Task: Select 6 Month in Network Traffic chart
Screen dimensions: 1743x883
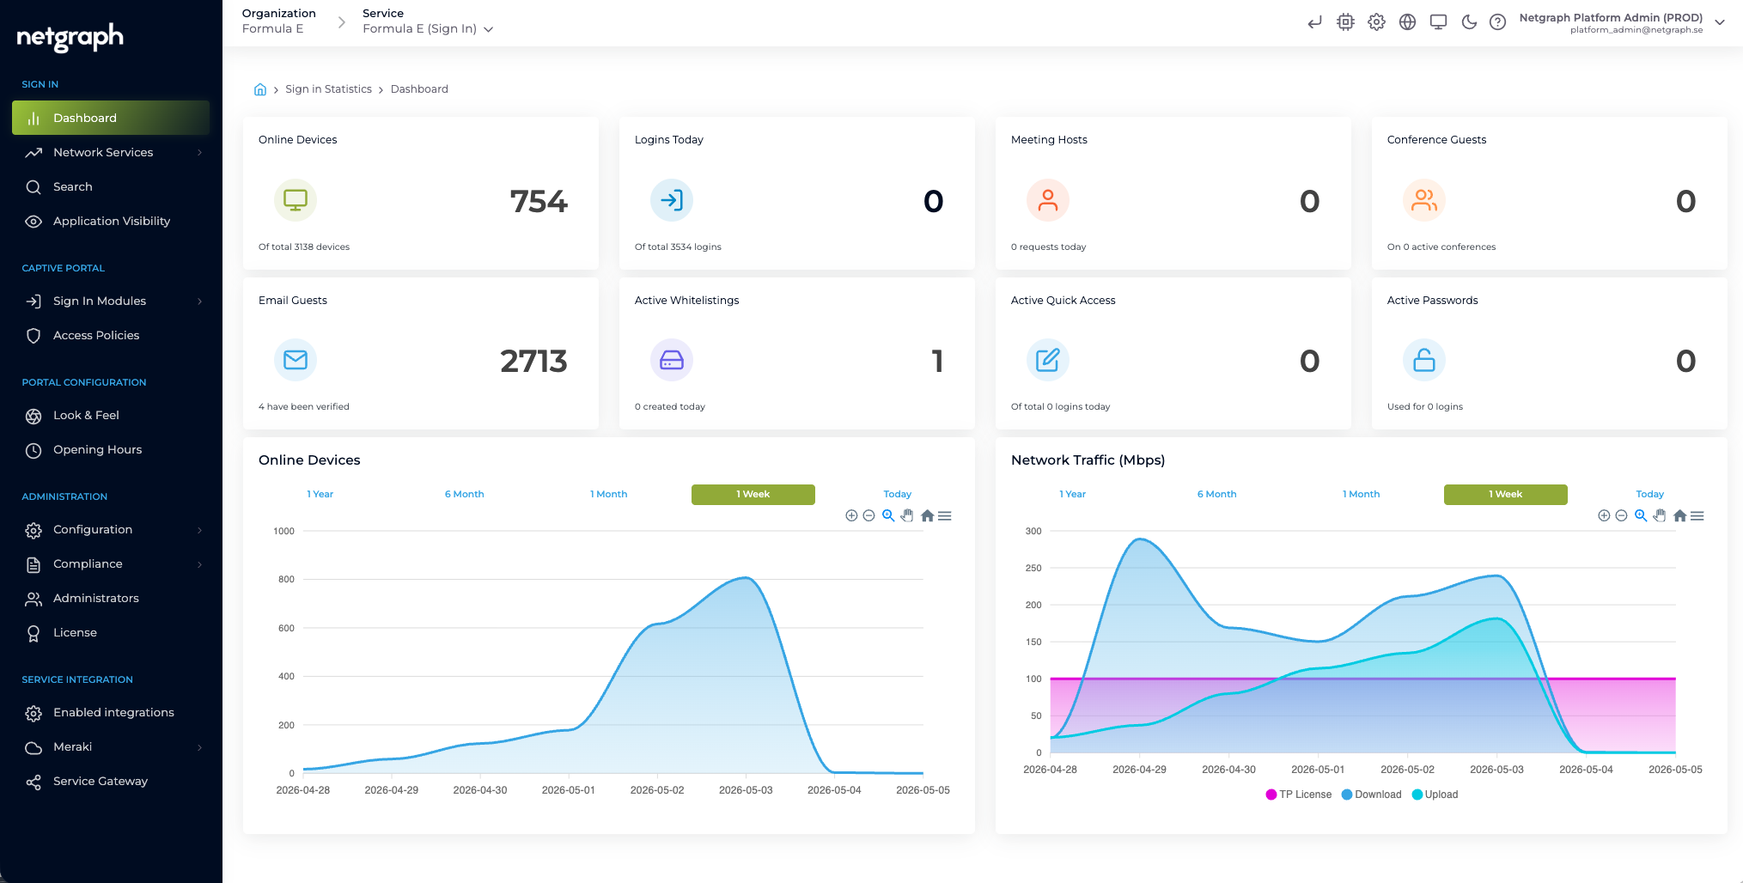Action: click(x=1216, y=494)
